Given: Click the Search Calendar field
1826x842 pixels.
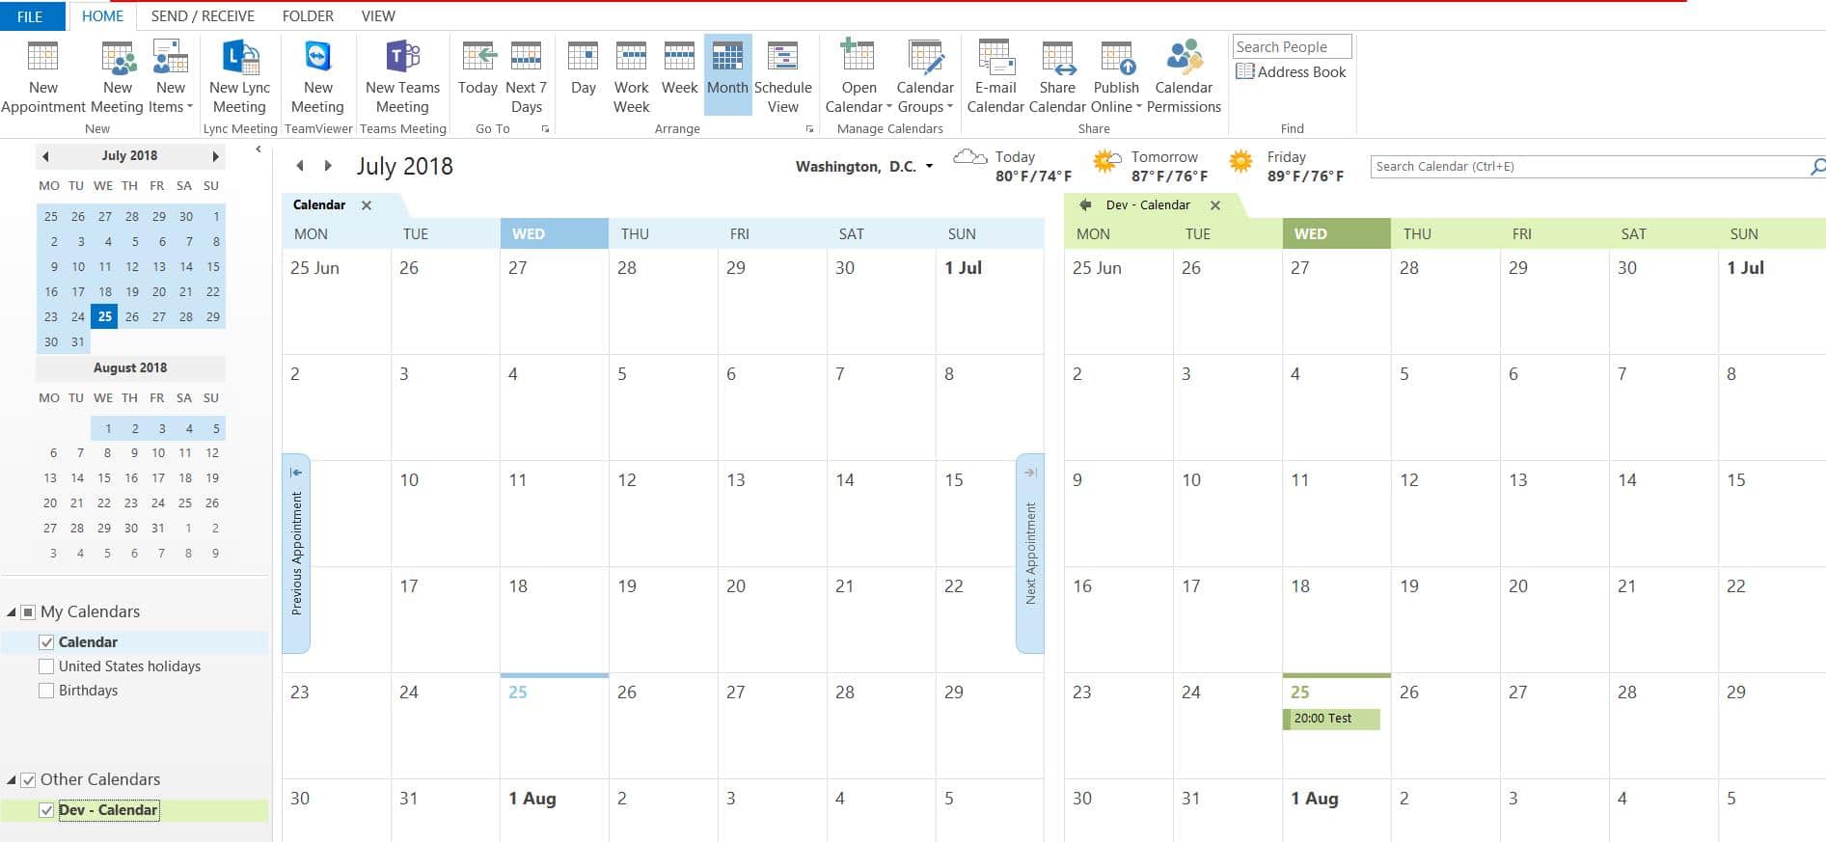Looking at the screenshot, I should click(1589, 166).
